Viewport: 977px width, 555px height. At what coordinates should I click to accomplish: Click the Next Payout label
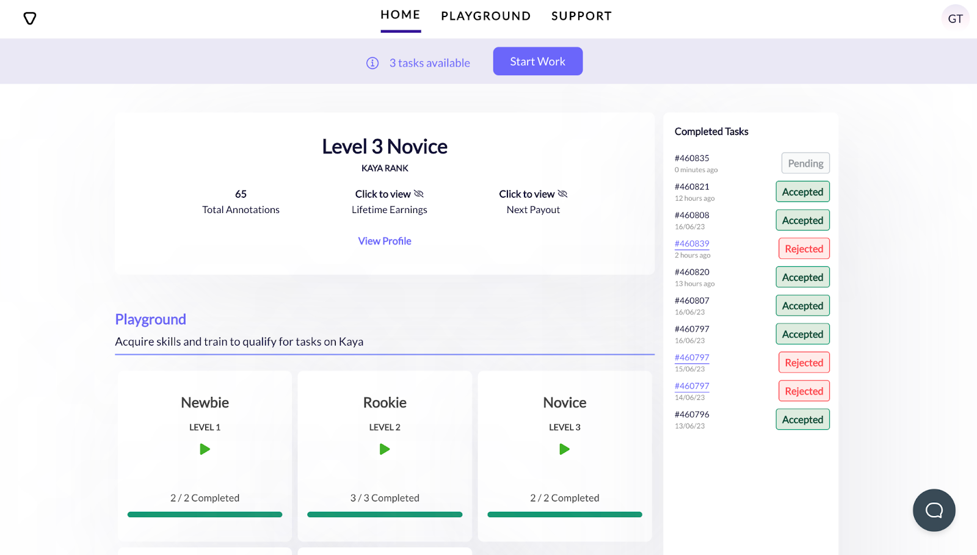coord(533,209)
